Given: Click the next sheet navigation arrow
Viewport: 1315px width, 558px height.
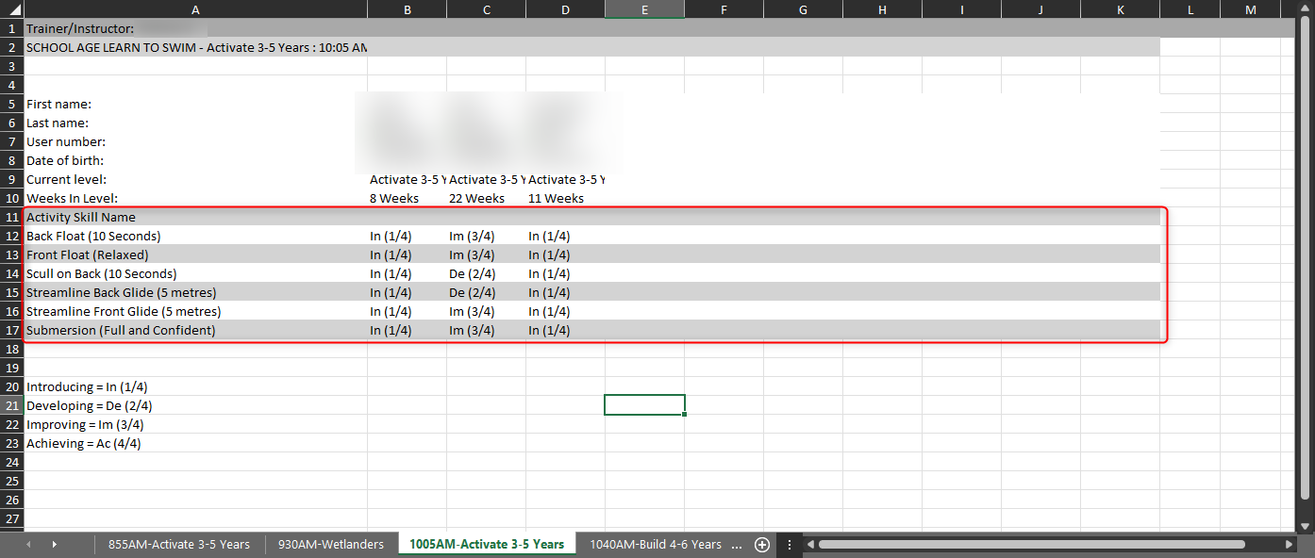Looking at the screenshot, I should (54, 545).
